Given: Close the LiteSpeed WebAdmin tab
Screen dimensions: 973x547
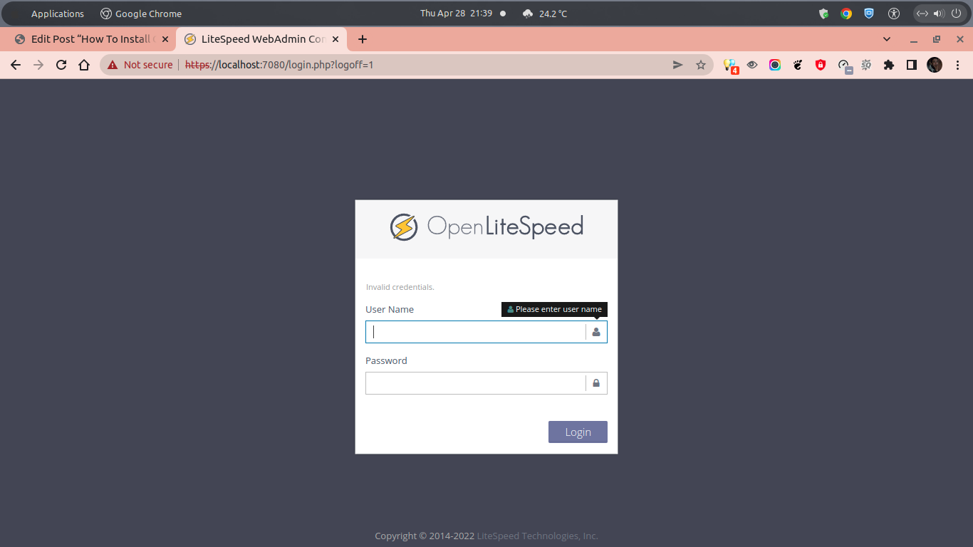Looking at the screenshot, I should (x=335, y=39).
